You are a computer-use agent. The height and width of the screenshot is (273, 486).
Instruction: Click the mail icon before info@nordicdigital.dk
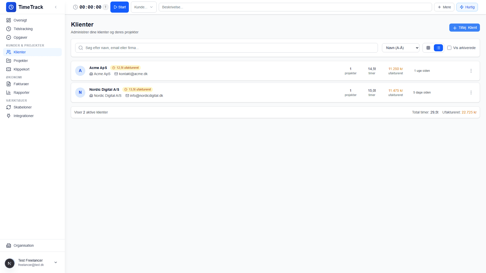tap(127, 96)
